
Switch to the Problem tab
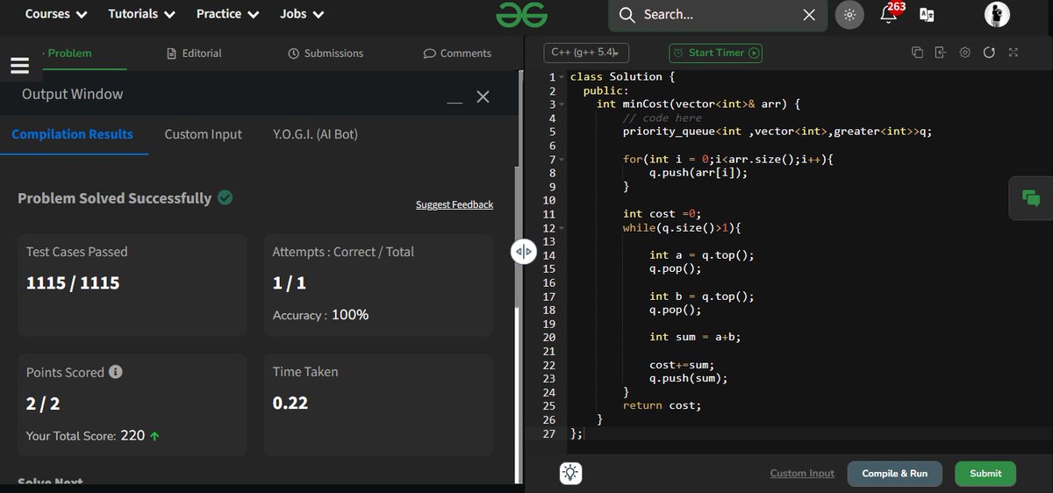[68, 54]
